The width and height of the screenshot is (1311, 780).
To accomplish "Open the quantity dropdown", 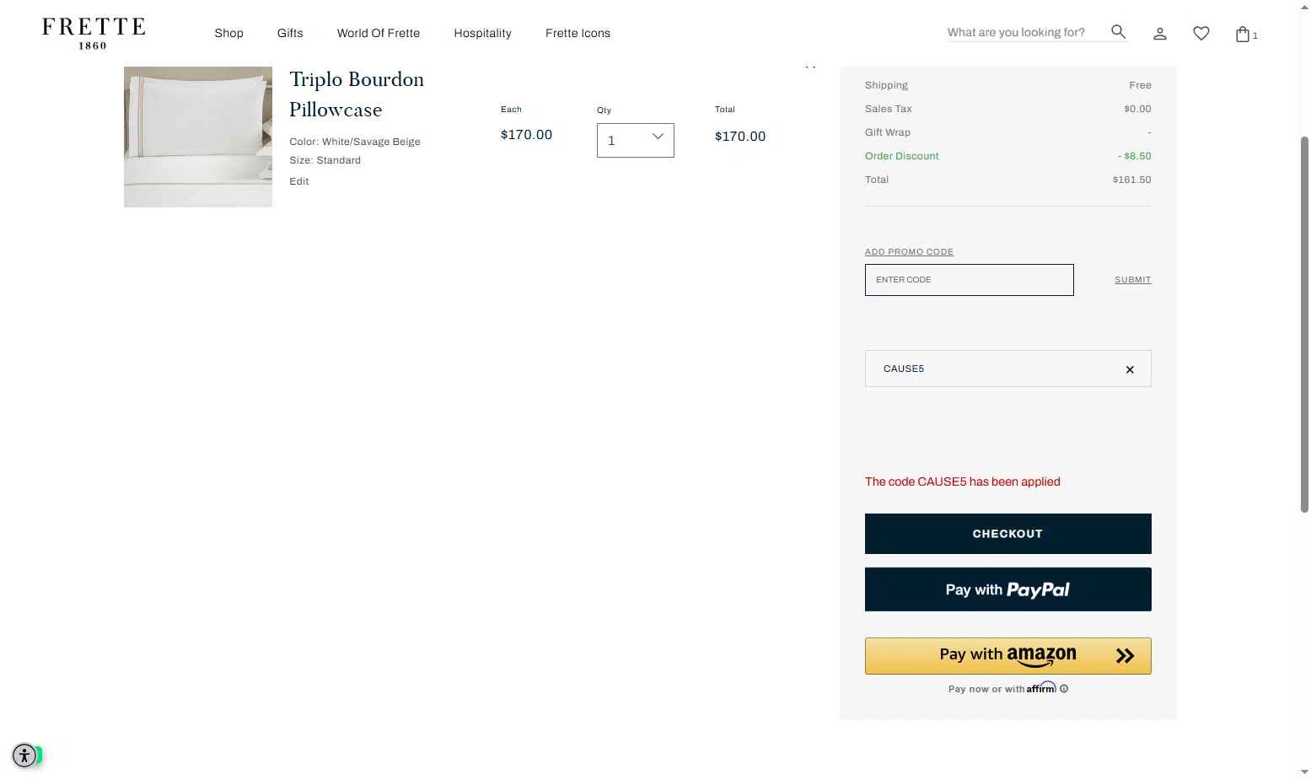I will pos(636,140).
